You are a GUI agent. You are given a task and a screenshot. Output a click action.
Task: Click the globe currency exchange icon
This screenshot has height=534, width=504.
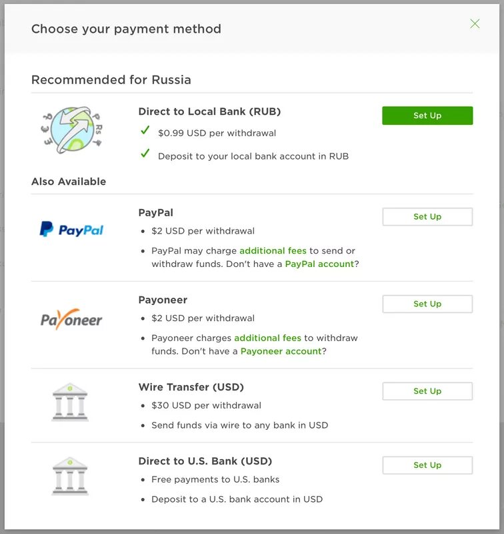[x=69, y=130]
